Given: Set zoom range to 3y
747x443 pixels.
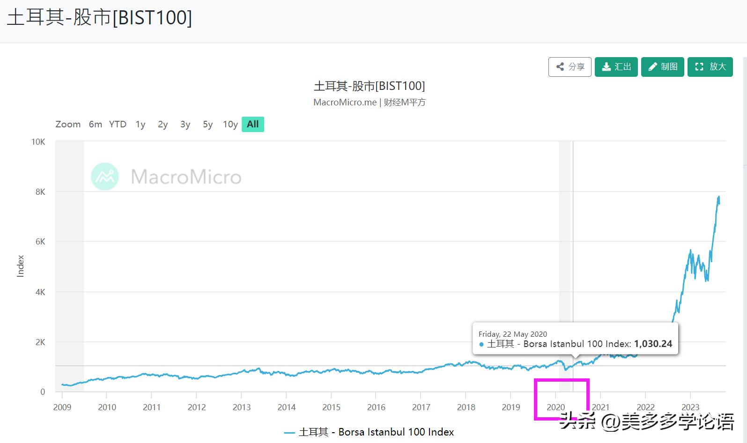Looking at the screenshot, I should pyautogui.click(x=185, y=125).
